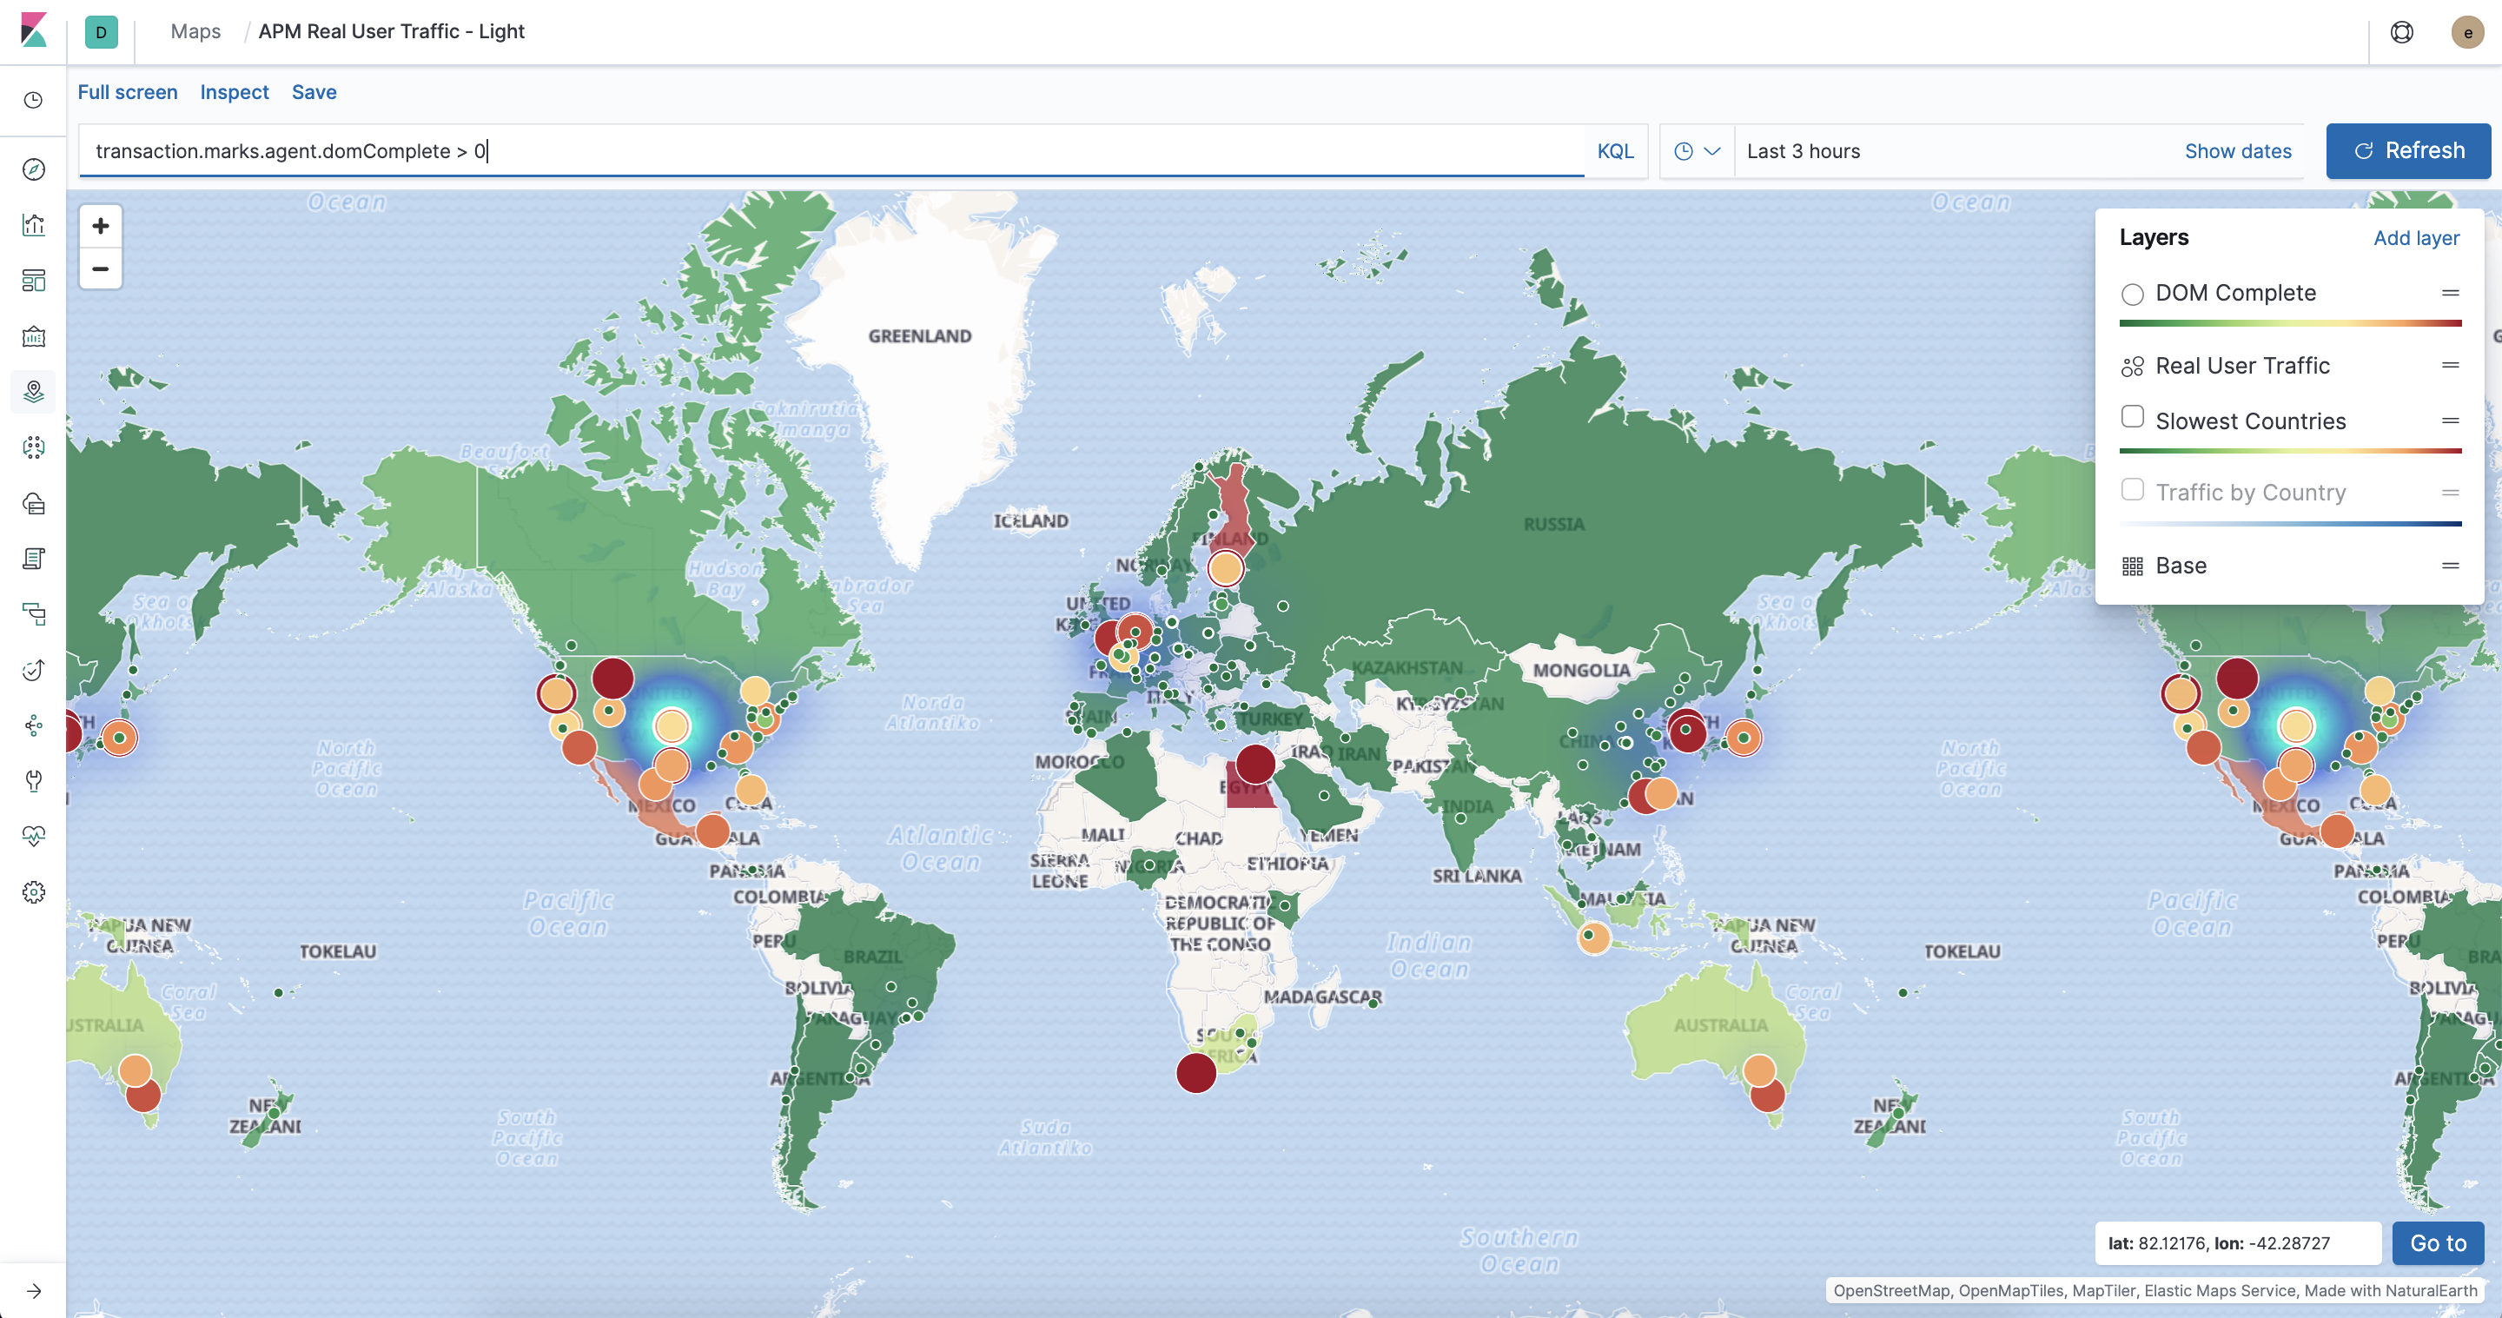This screenshot has width=2502, height=1318.
Task: Open the Canvas app icon
Action: pos(33,337)
